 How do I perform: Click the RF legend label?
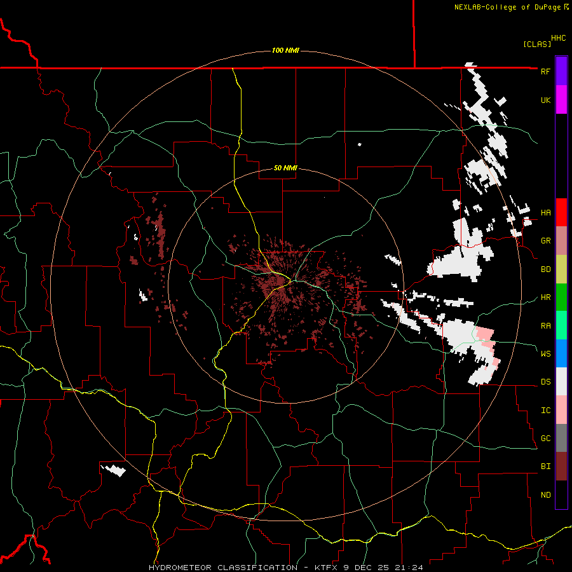(x=545, y=71)
